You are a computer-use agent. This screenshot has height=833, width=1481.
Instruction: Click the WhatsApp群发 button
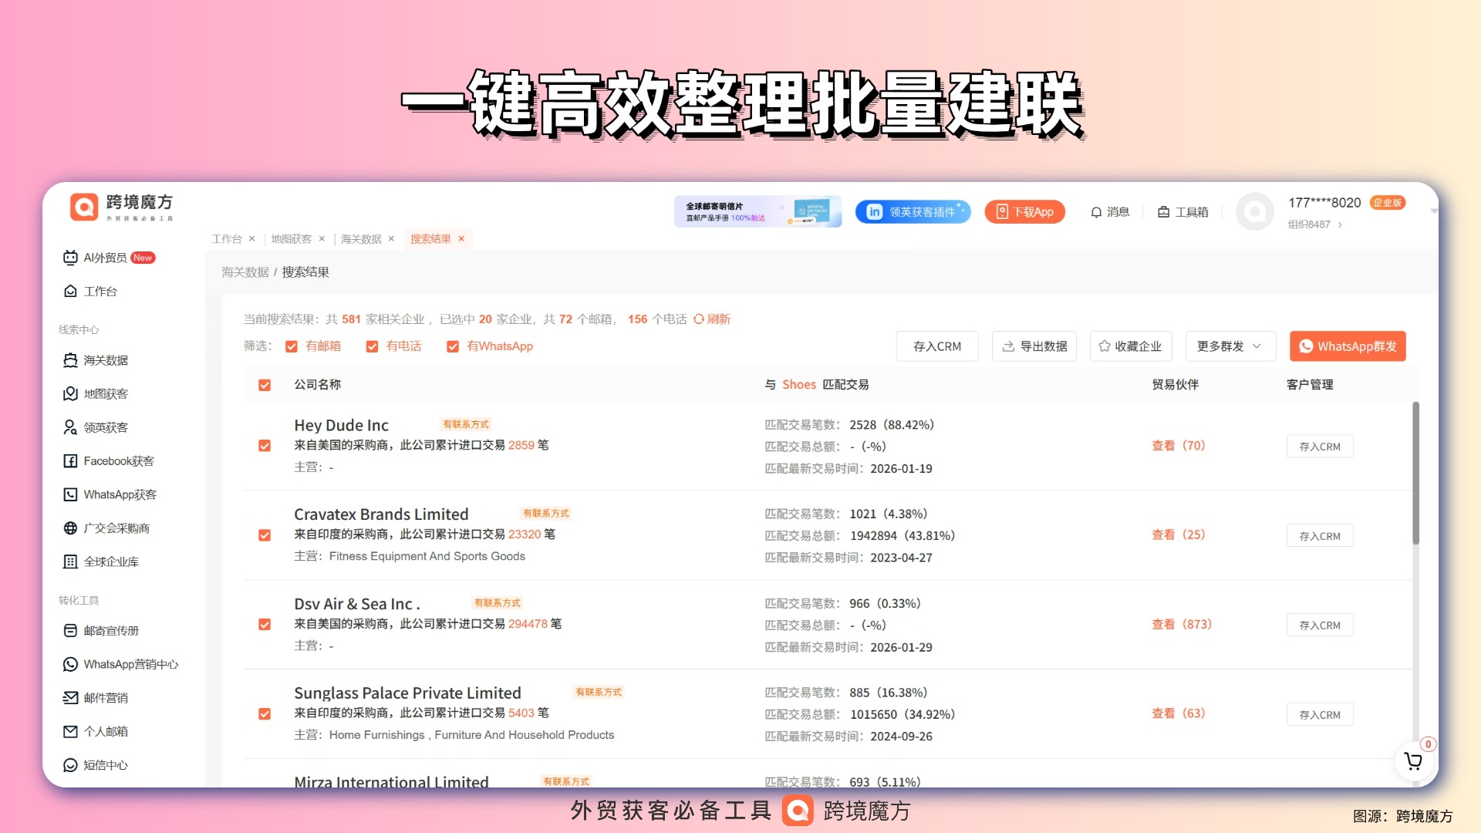(x=1347, y=346)
